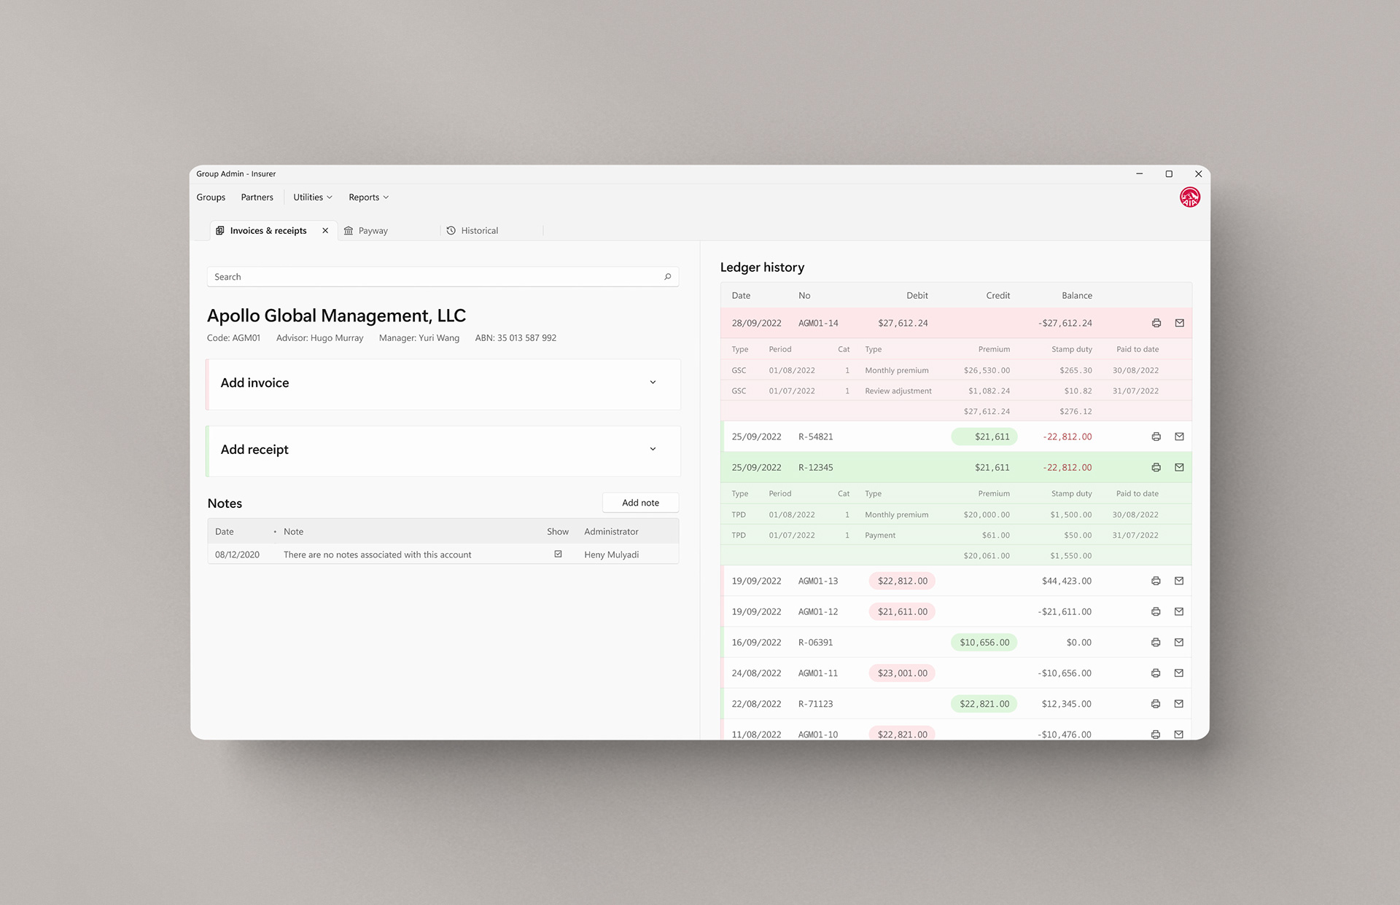Switch to the Historical tab
The height and width of the screenshot is (905, 1400).
click(x=479, y=231)
